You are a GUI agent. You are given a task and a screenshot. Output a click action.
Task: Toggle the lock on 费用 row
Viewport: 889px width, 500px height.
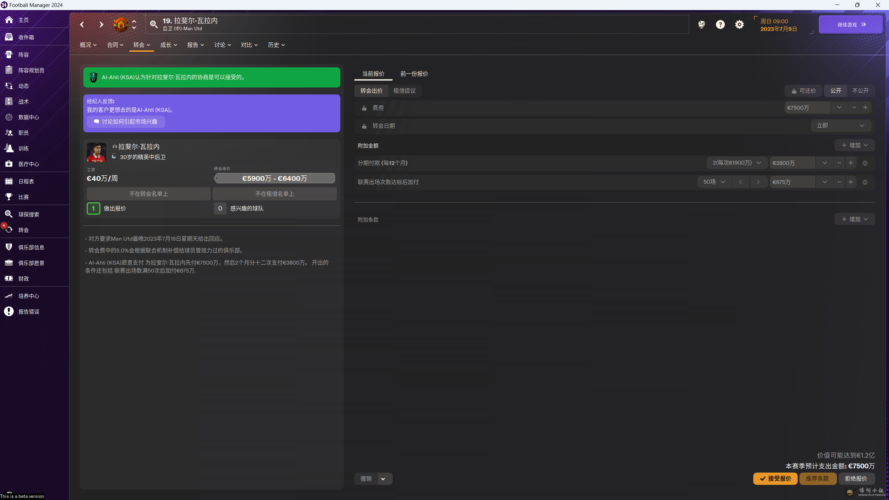click(364, 108)
